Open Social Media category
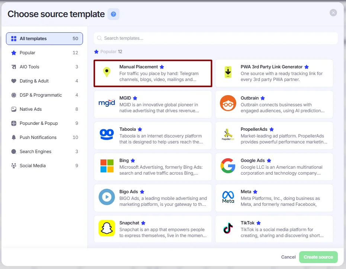The image size is (346, 269). 44,165
